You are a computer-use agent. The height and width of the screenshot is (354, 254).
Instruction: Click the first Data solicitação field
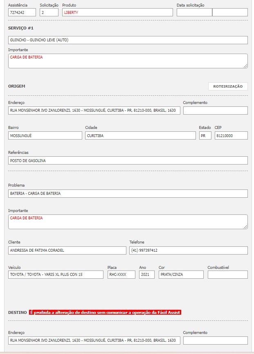point(194,12)
